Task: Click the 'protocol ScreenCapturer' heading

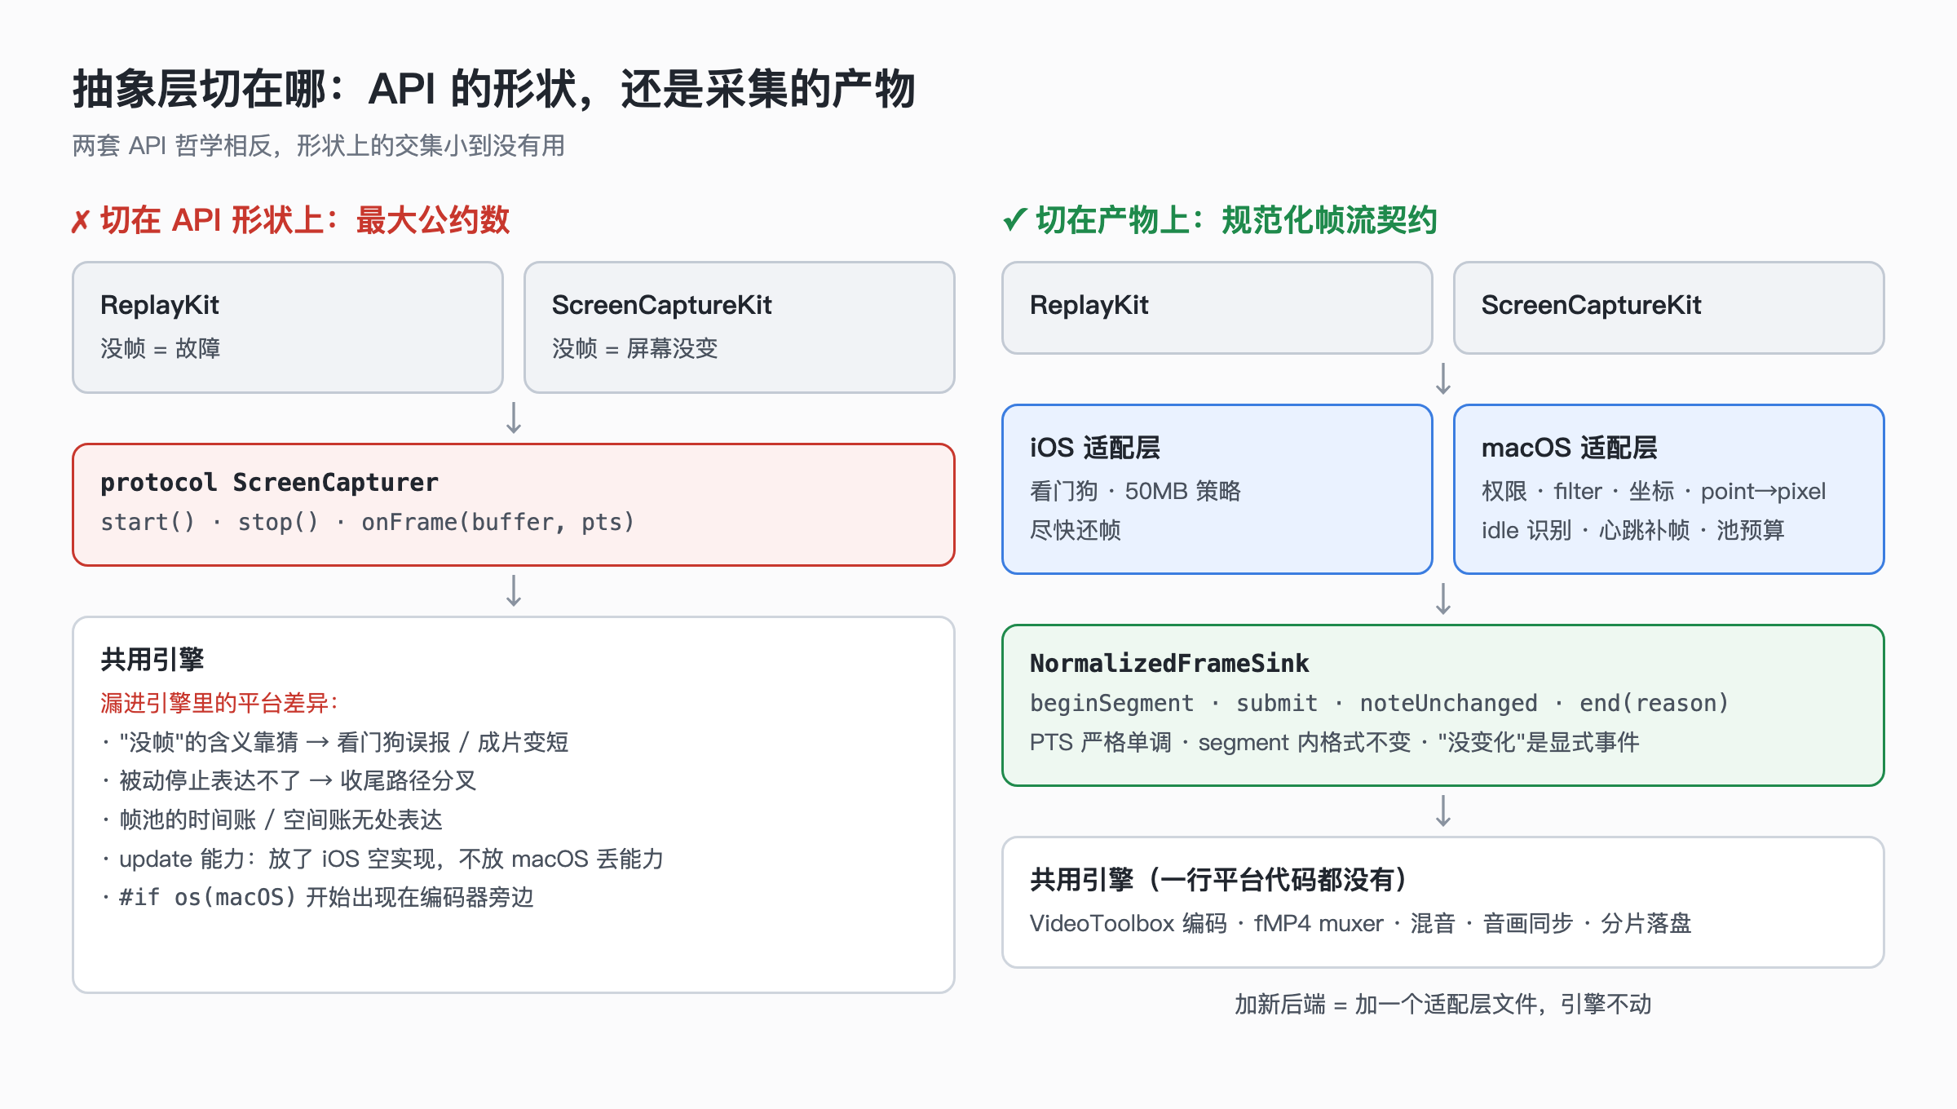Action: tap(269, 483)
